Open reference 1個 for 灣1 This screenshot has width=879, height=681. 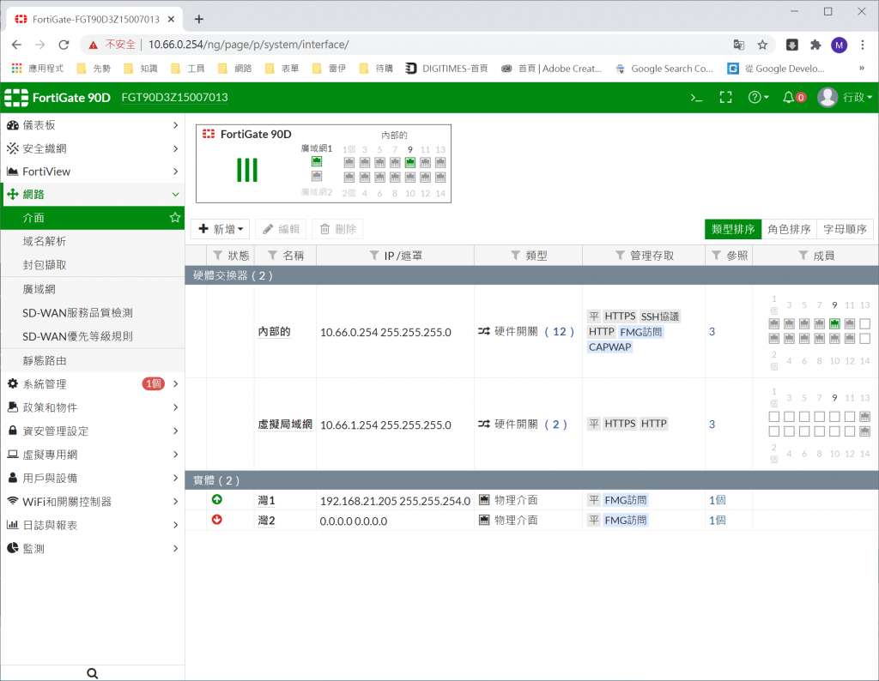click(717, 500)
